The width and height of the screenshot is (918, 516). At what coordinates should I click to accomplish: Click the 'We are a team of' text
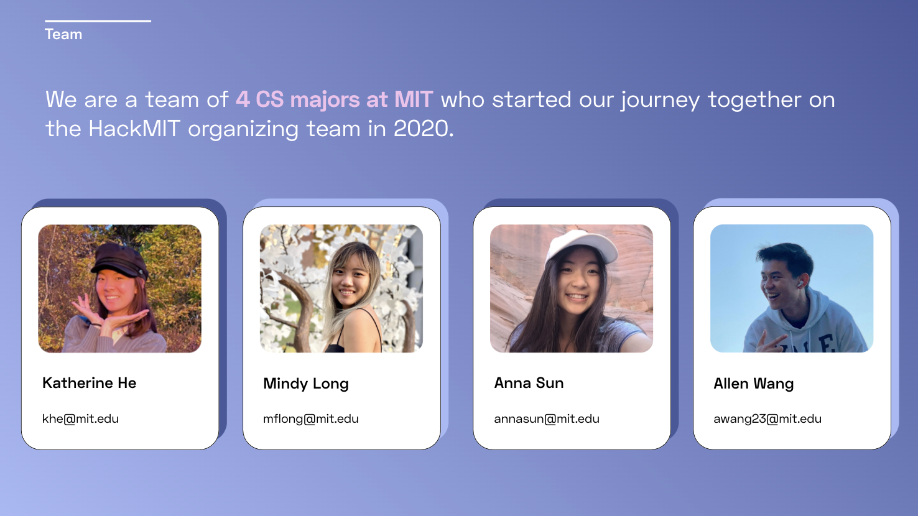[137, 99]
